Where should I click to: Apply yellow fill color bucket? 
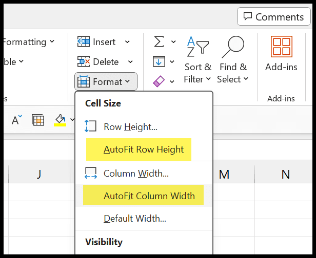60,120
